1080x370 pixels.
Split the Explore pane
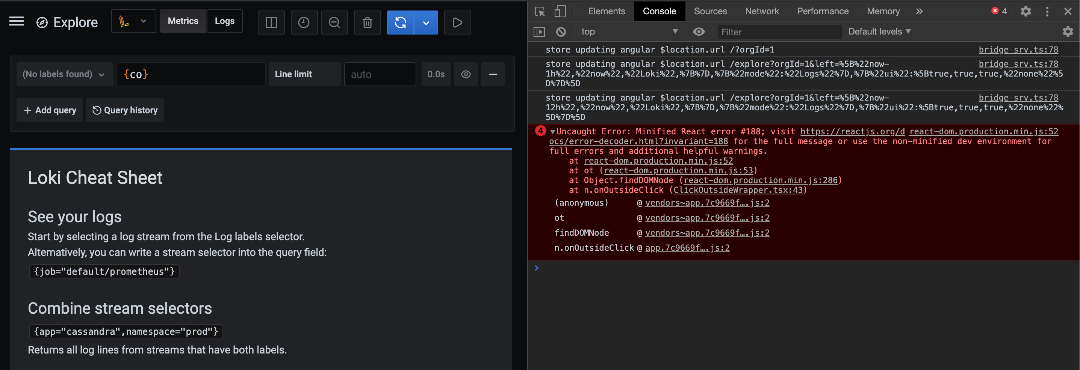[x=271, y=23]
